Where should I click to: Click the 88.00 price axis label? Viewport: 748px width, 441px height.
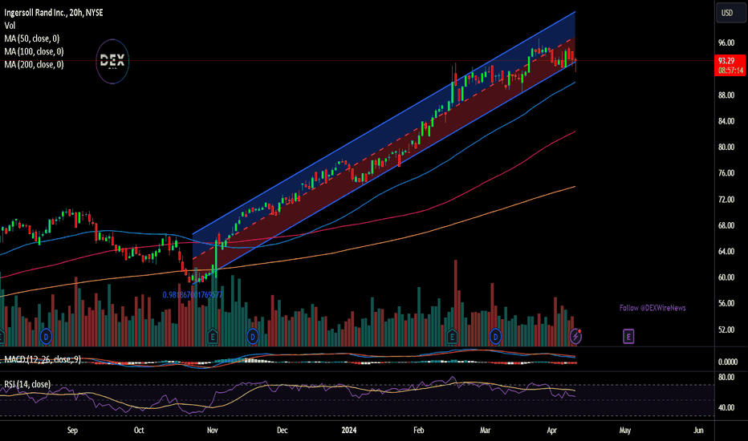[726, 95]
